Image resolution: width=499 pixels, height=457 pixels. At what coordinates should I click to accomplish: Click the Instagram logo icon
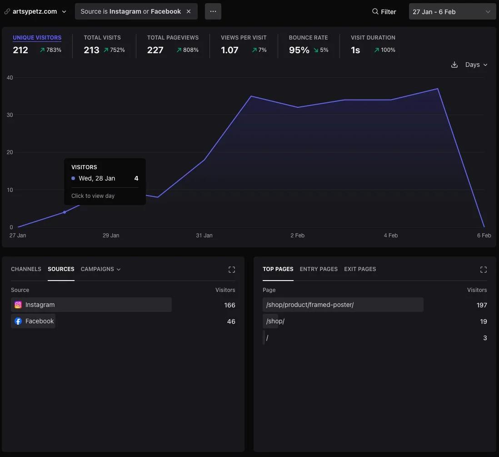click(18, 305)
